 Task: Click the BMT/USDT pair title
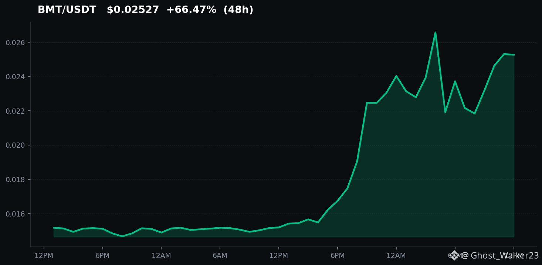coord(67,10)
